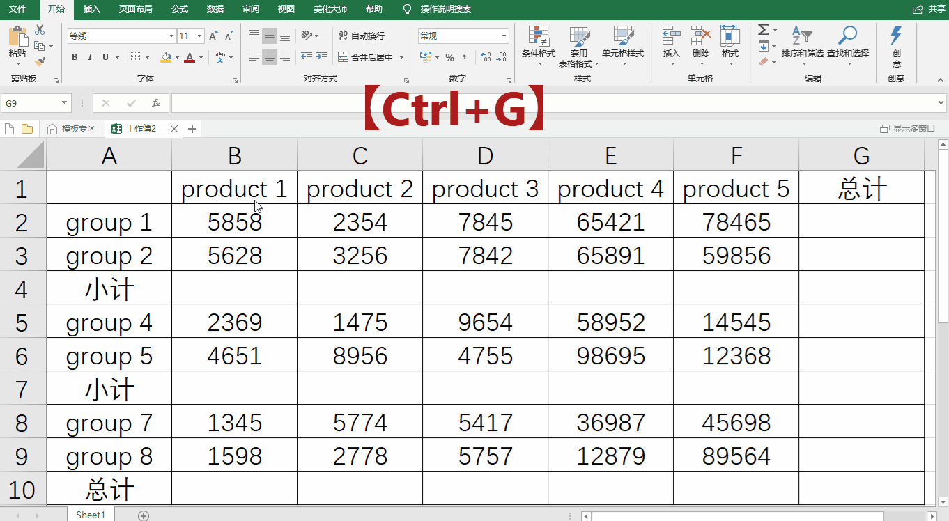Click Tell me search (操作说明搜索)
949x521 pixels.
tap(438, 9)
